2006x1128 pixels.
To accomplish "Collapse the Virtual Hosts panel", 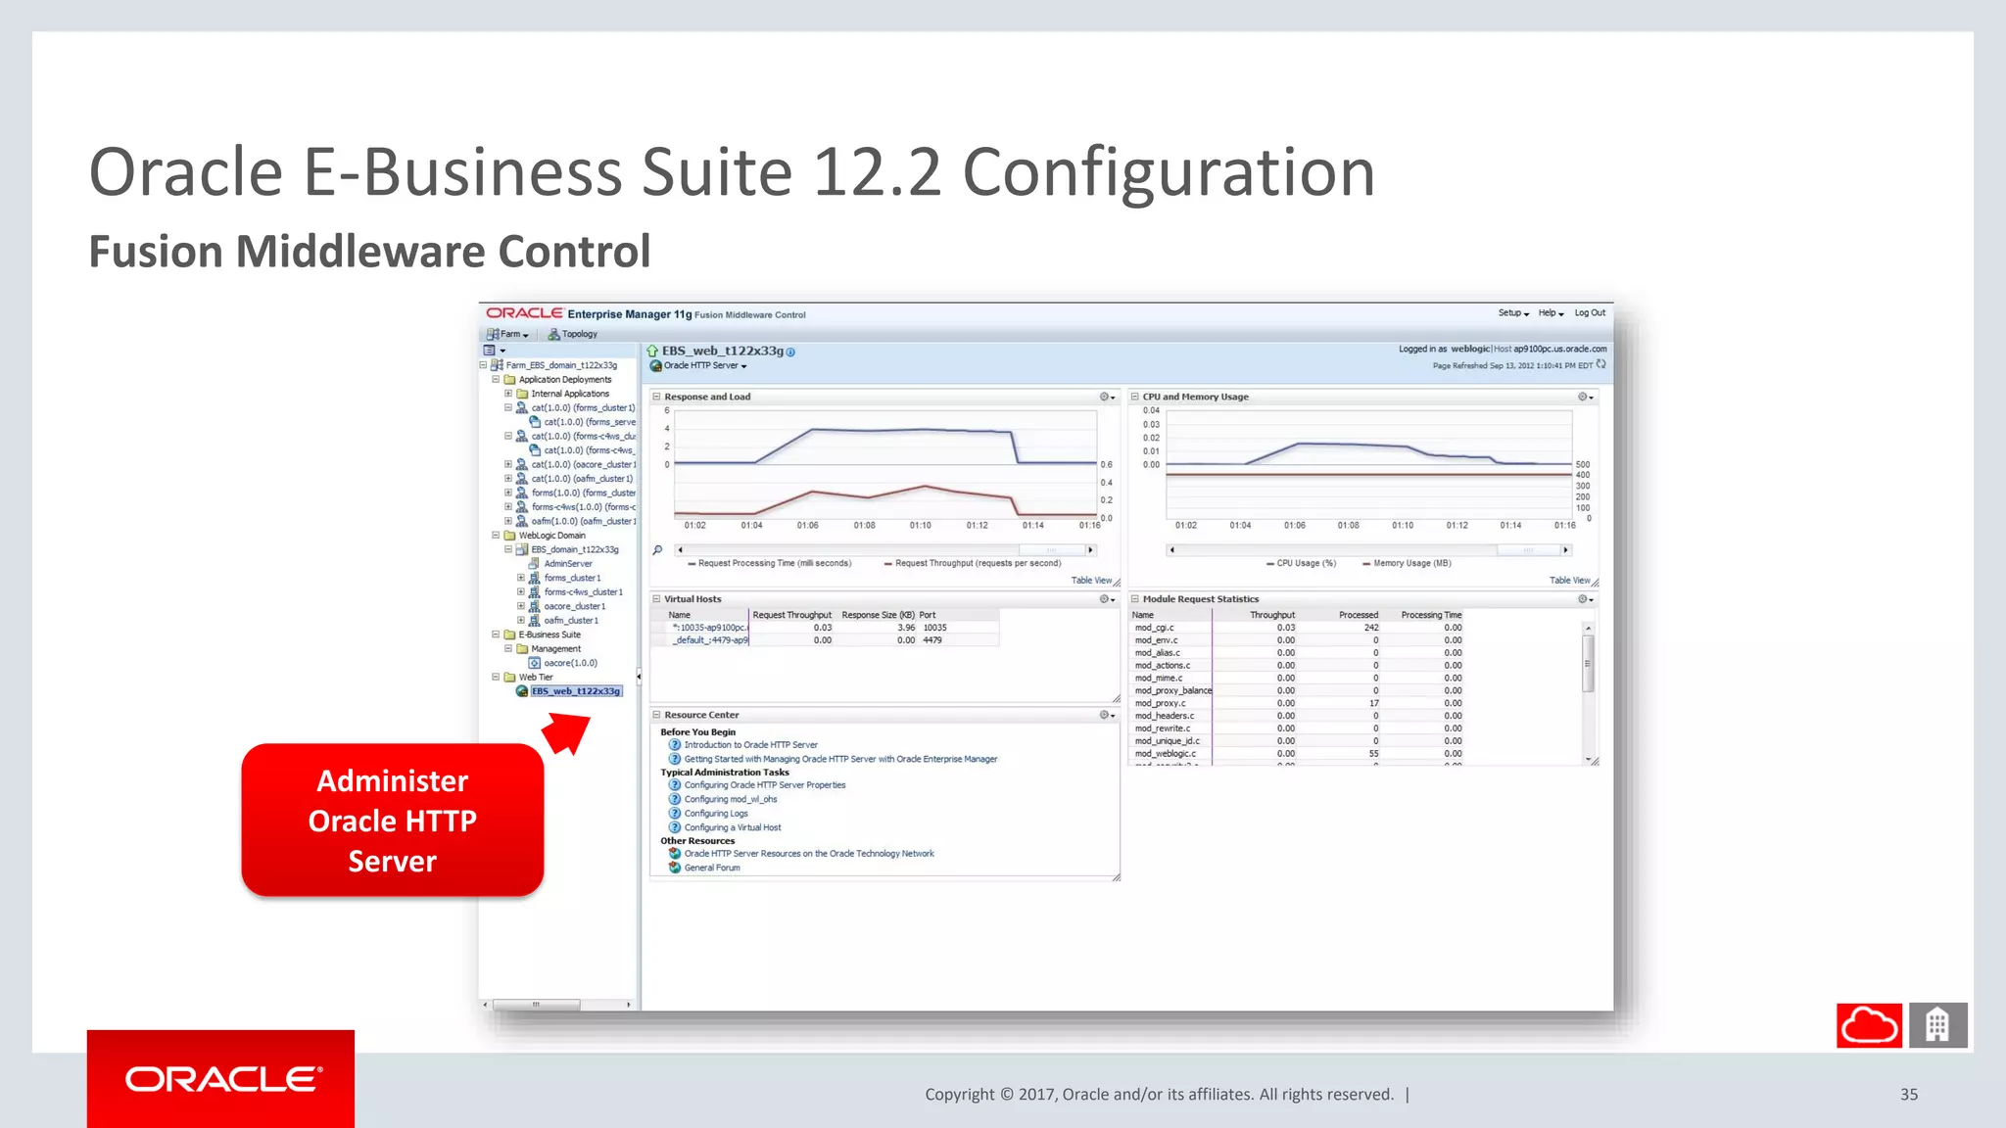I will click(657, 598).
